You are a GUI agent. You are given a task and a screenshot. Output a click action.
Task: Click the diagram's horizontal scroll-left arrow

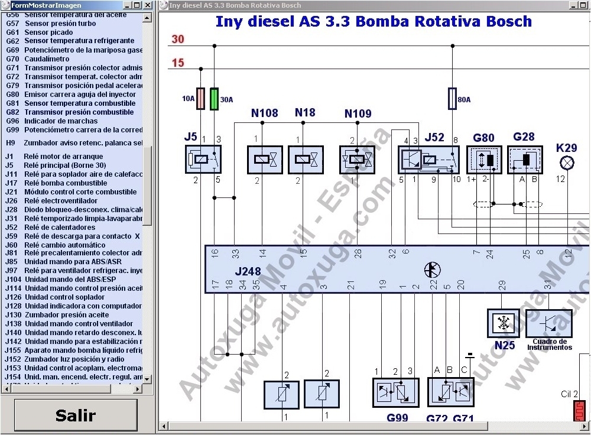(x=164, y=426)
